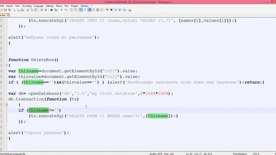Viewport: 276px width, 155px height.
Task: Click Save Current Recorded Macro icon
Action: point(124,10)
